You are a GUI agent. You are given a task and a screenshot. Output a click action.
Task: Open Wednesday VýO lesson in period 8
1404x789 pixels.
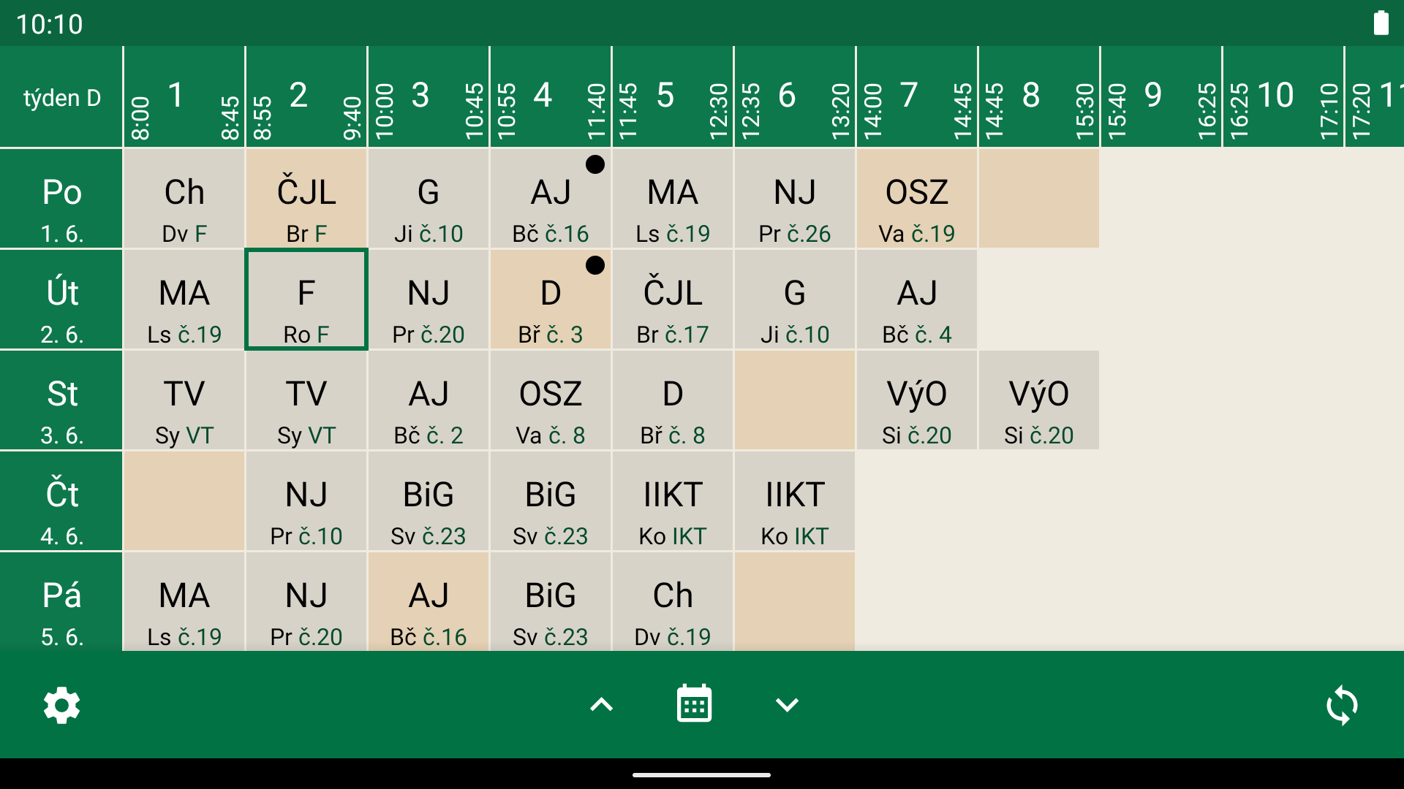click(x=1039, y=400)
